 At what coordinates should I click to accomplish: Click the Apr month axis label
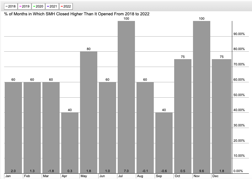click(64, 176)
